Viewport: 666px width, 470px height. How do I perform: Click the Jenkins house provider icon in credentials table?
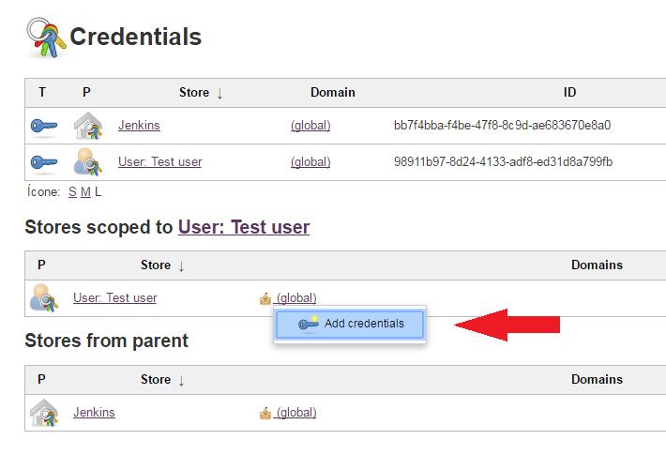[88, 126]
